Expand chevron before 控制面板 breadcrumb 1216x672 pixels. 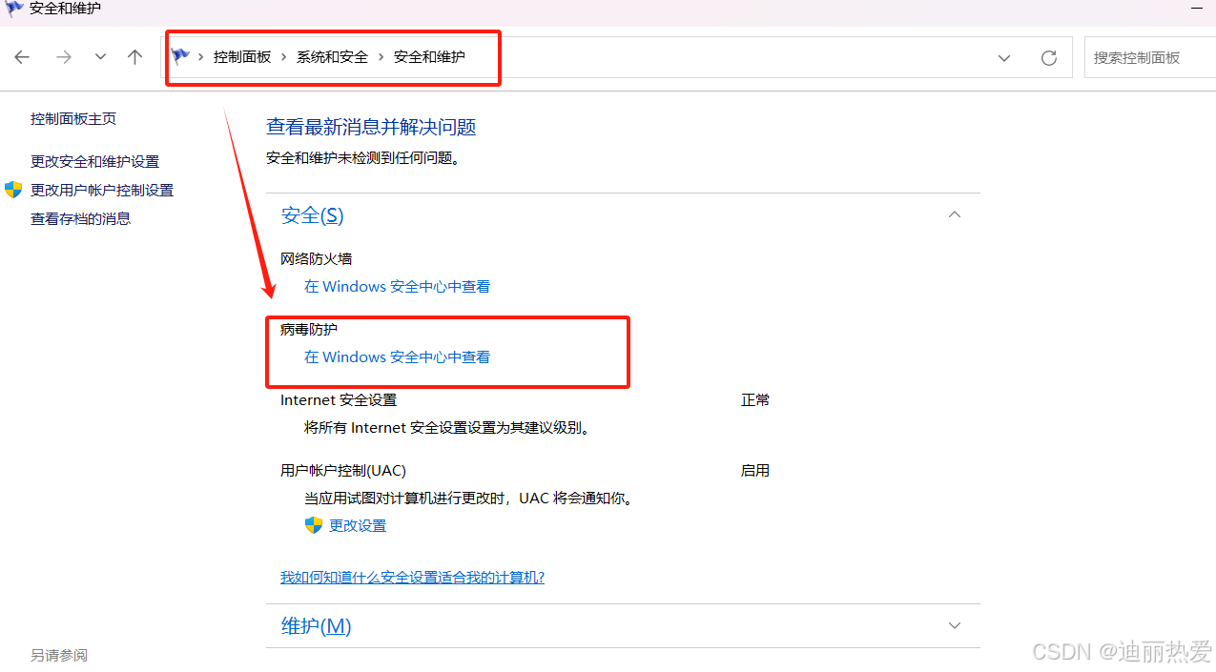point(201,57)
